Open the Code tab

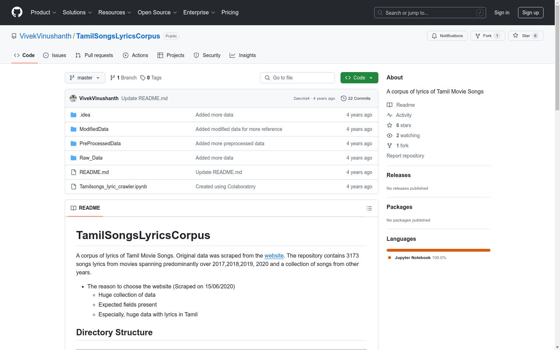coord(24,55)
